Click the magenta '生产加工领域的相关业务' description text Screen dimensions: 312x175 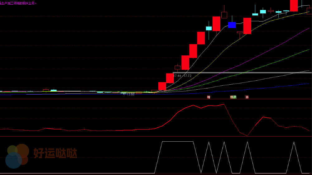(x=18, y=3)
